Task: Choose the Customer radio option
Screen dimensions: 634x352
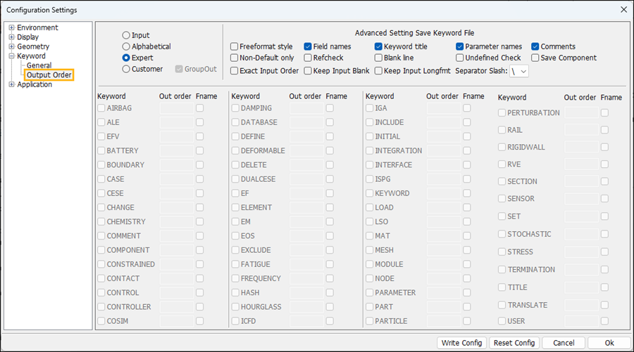Action: pyautogui.click(x=126, y=69)
